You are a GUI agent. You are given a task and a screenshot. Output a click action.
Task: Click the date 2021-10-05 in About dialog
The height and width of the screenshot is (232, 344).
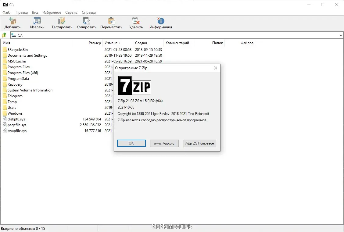126,107
